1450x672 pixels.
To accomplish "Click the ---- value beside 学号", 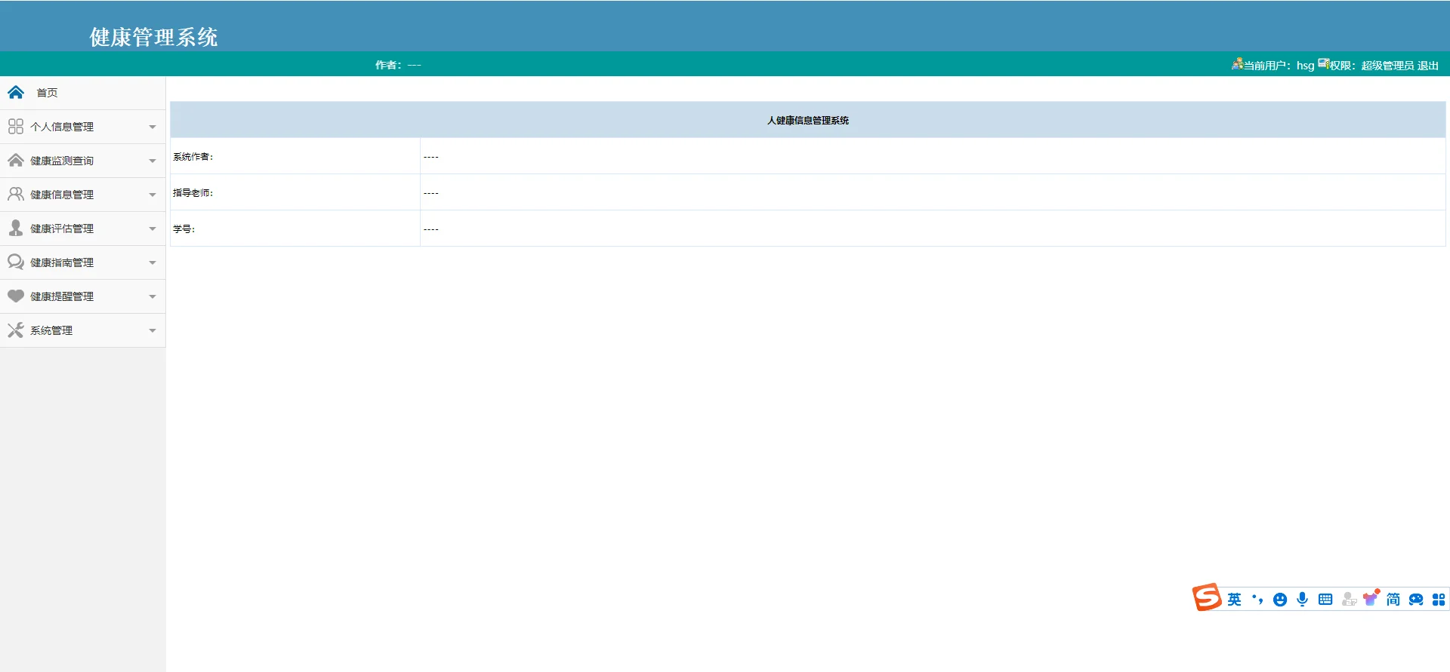I will click(x=431, y=229).
